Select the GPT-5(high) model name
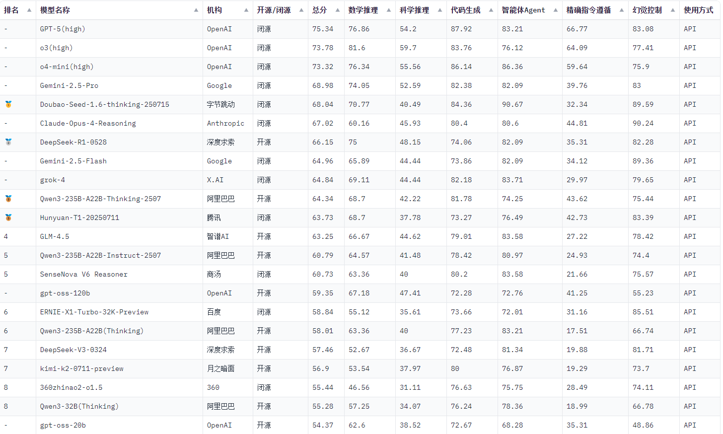Screen dimensions: 723x434 click(x=63, y=29)
